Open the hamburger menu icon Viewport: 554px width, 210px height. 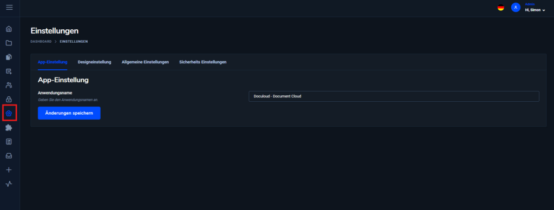point(9,8)
